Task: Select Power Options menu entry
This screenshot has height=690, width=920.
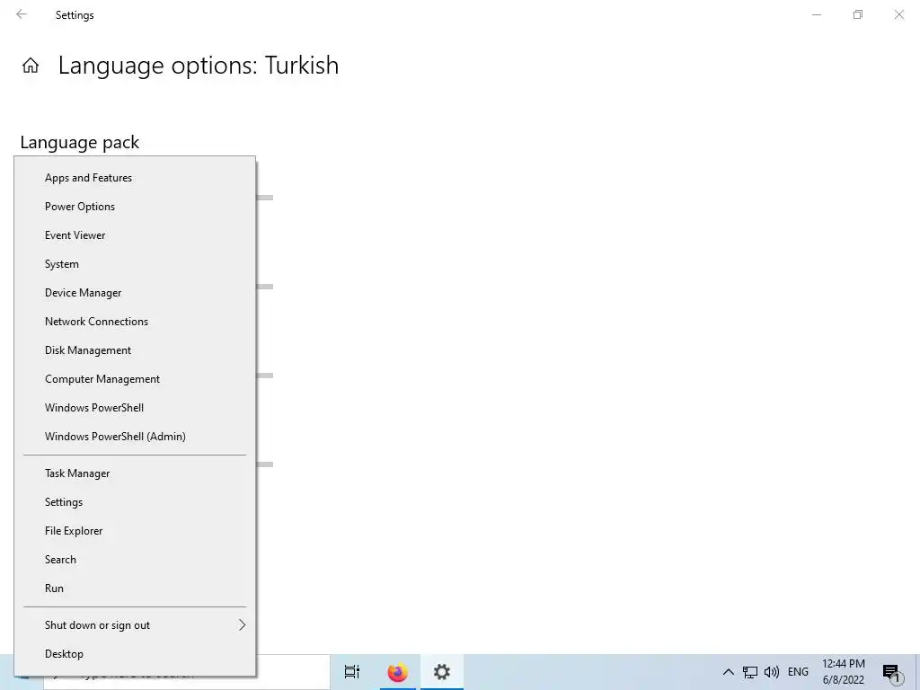Action: [135, 207]
